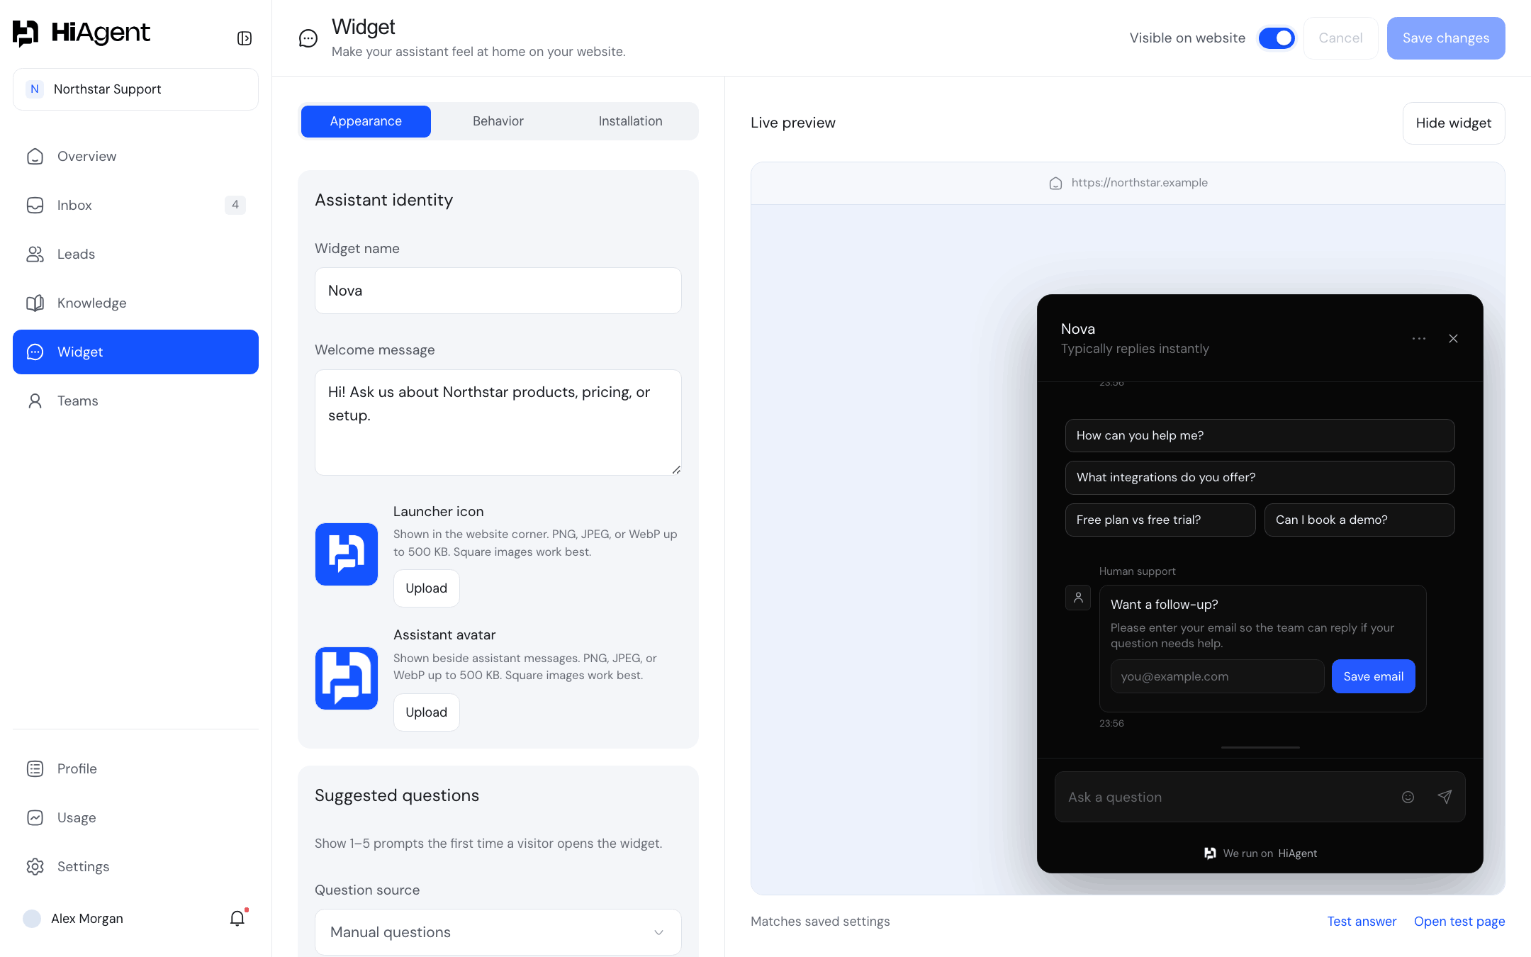Image resolution: width=1531 pixels, height=957 pixels.
Task: Open test page link
Action: [1459, 922]
